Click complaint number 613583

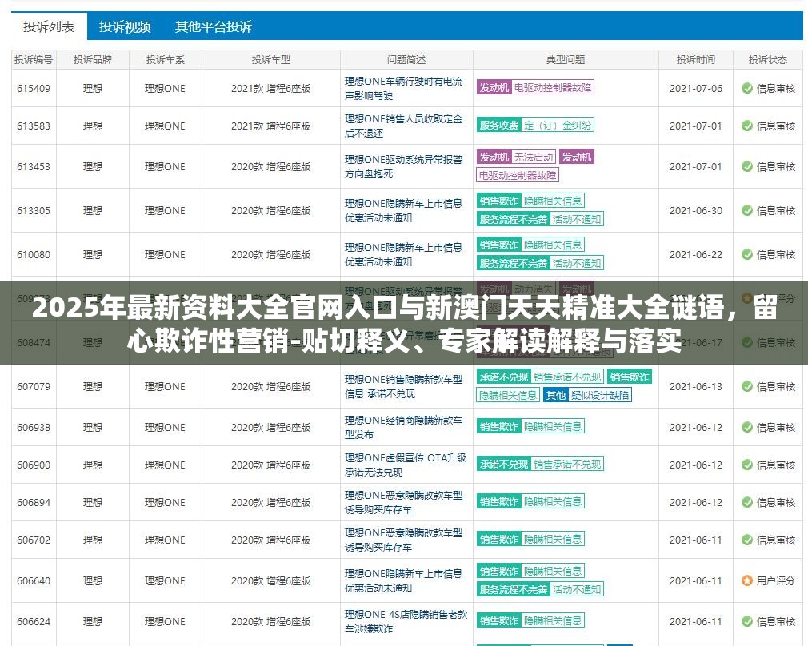click(x=34, y=126)
